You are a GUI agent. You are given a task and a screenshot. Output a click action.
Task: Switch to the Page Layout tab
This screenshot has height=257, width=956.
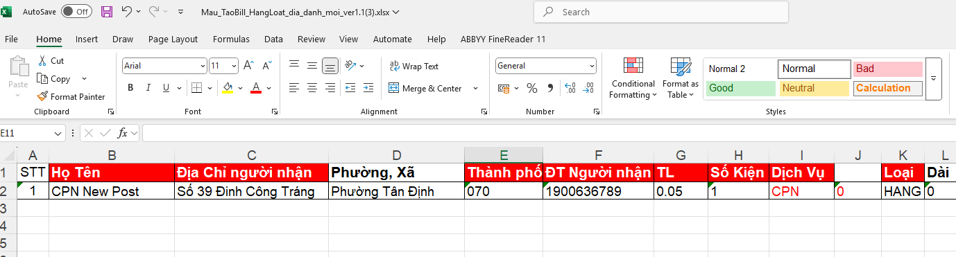click(173, 39)
